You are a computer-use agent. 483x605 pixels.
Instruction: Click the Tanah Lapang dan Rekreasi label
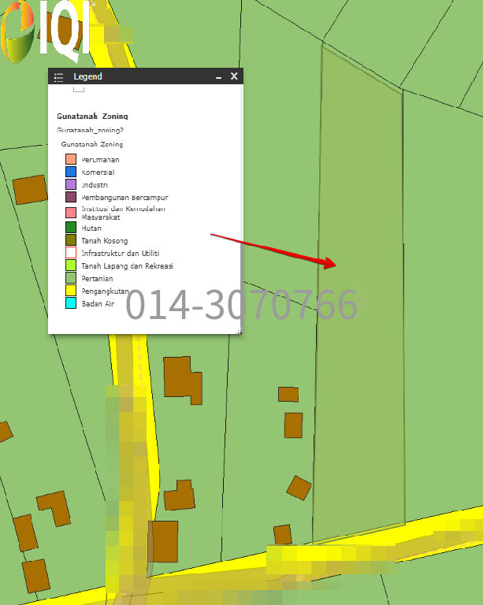point(127,266)
